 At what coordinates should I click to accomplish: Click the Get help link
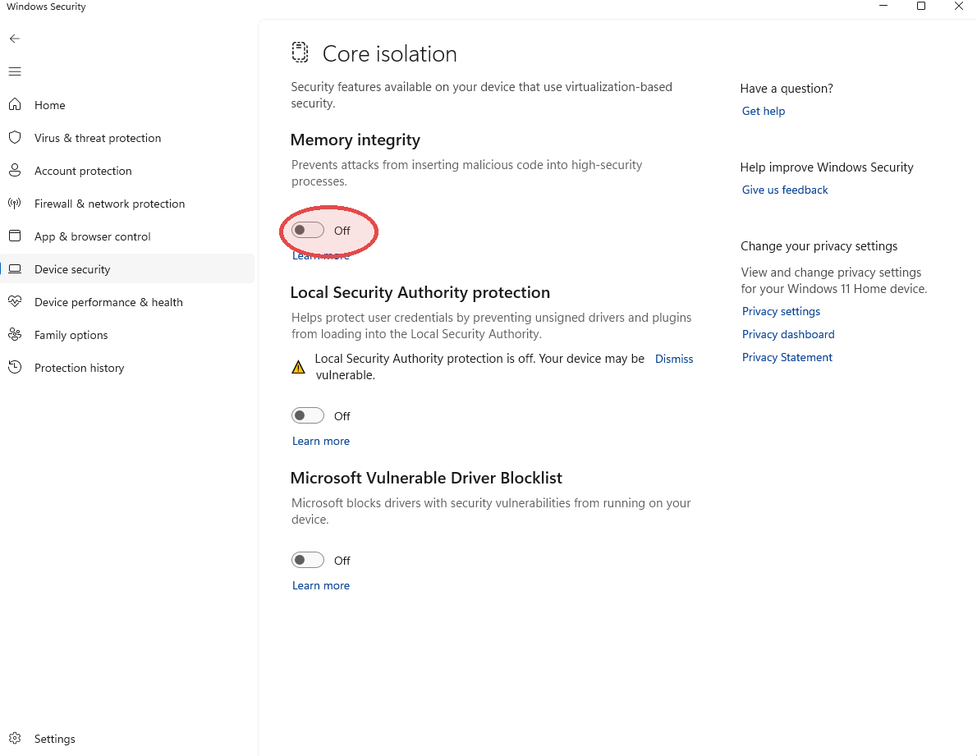coord(764,111)
